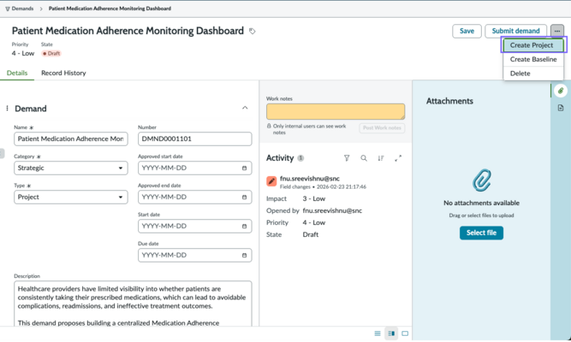571x342 pixels.
Task: Choose Create Project from the menu
Action: 533,45
